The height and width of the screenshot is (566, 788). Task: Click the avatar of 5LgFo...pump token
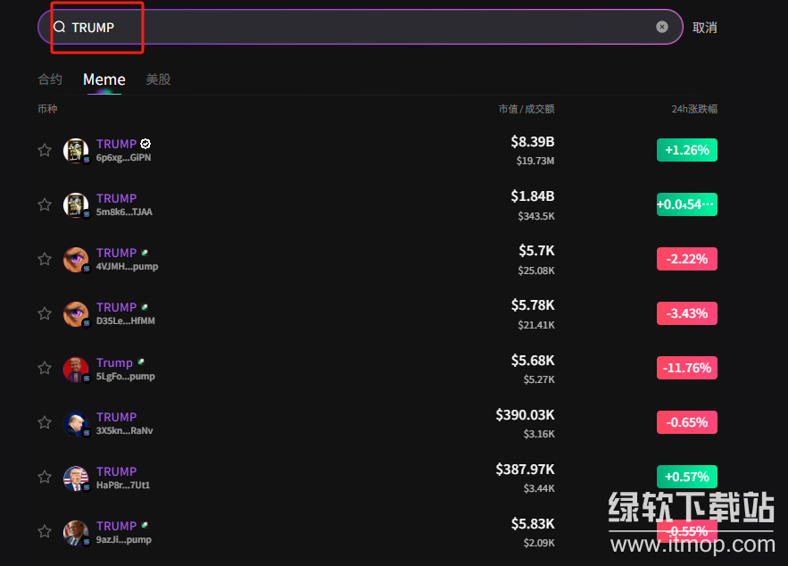point(76,368)
